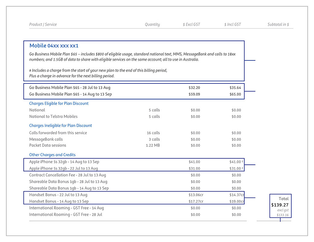Open Charges Eligible for Plan Discount section

(59, 103)
